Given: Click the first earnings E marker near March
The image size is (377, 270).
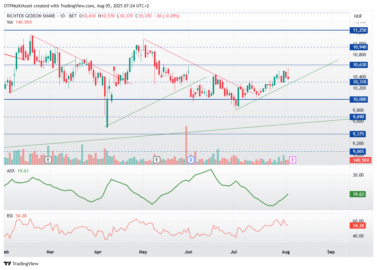Looking at the screenshot, I should 48,160.
